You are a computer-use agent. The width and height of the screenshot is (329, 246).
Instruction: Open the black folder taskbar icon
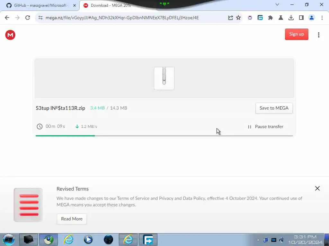pos(29,240)
